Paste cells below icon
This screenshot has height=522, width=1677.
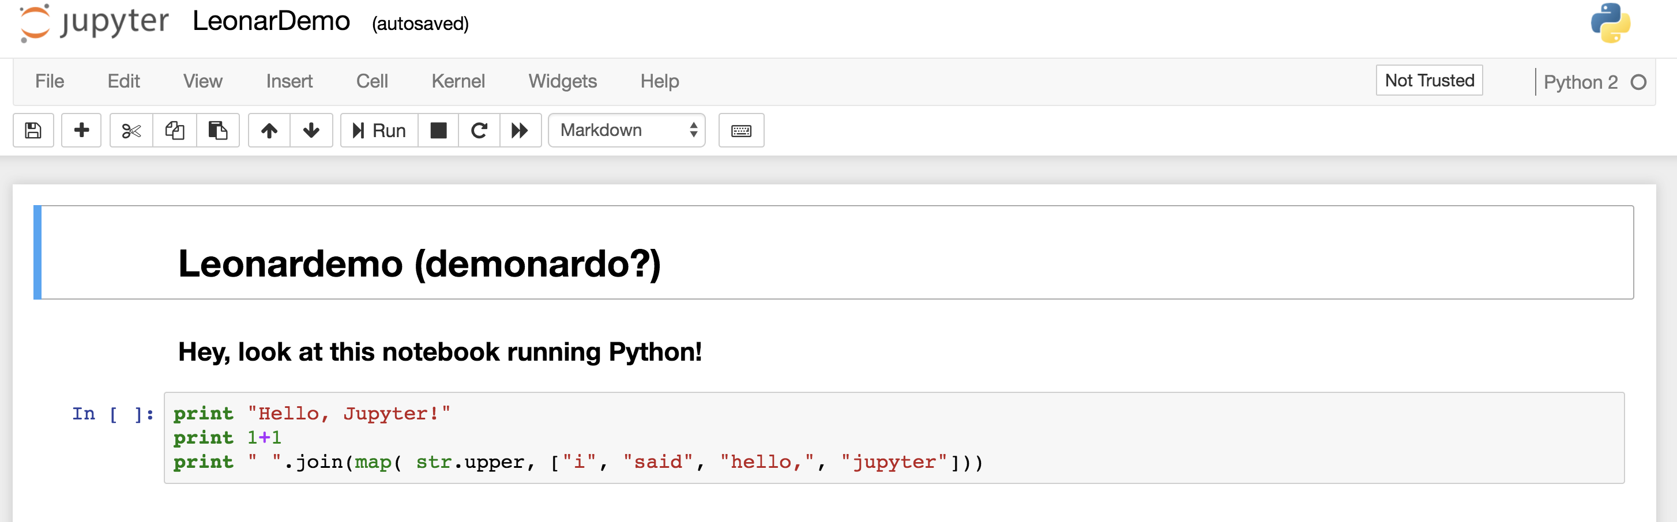(218, 131)
